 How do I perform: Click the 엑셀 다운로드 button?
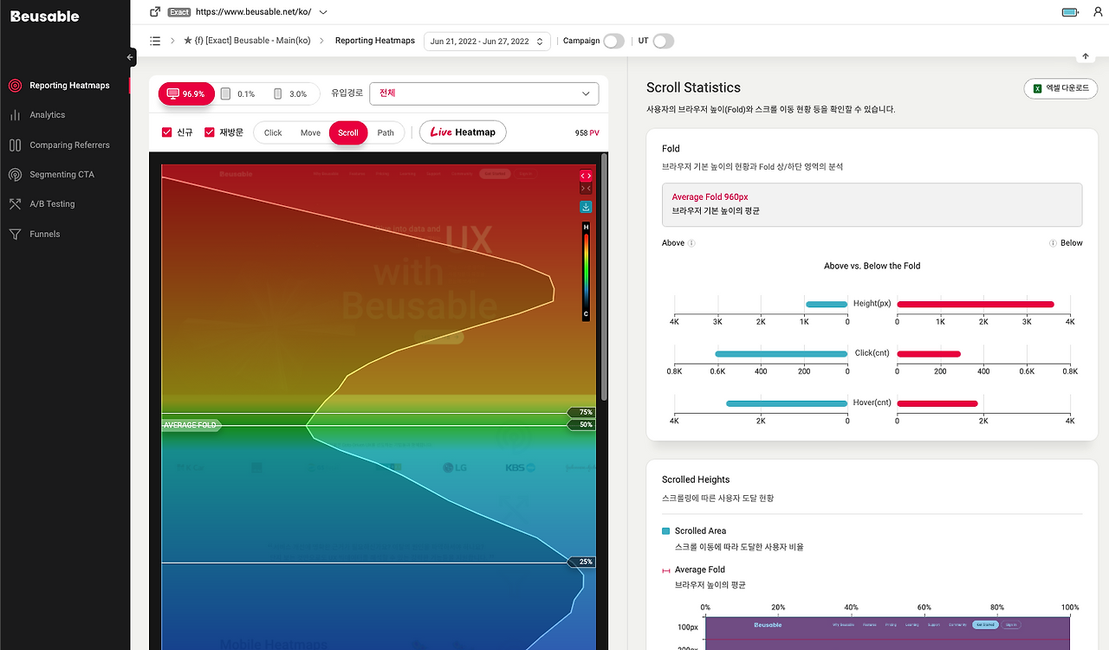(1060, 88)
